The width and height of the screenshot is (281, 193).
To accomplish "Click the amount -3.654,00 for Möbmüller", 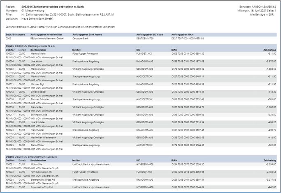I will (268, 164).
